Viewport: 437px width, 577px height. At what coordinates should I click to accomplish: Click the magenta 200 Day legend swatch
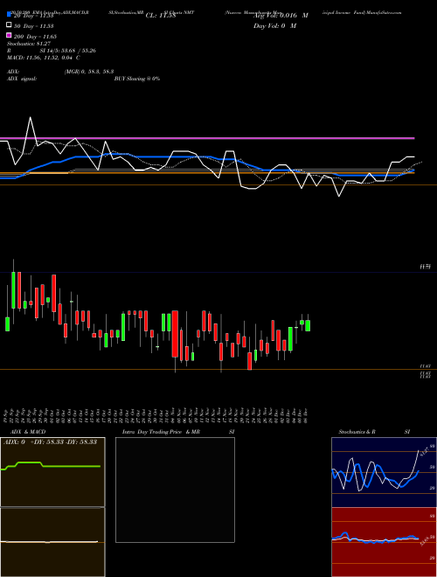10,35
